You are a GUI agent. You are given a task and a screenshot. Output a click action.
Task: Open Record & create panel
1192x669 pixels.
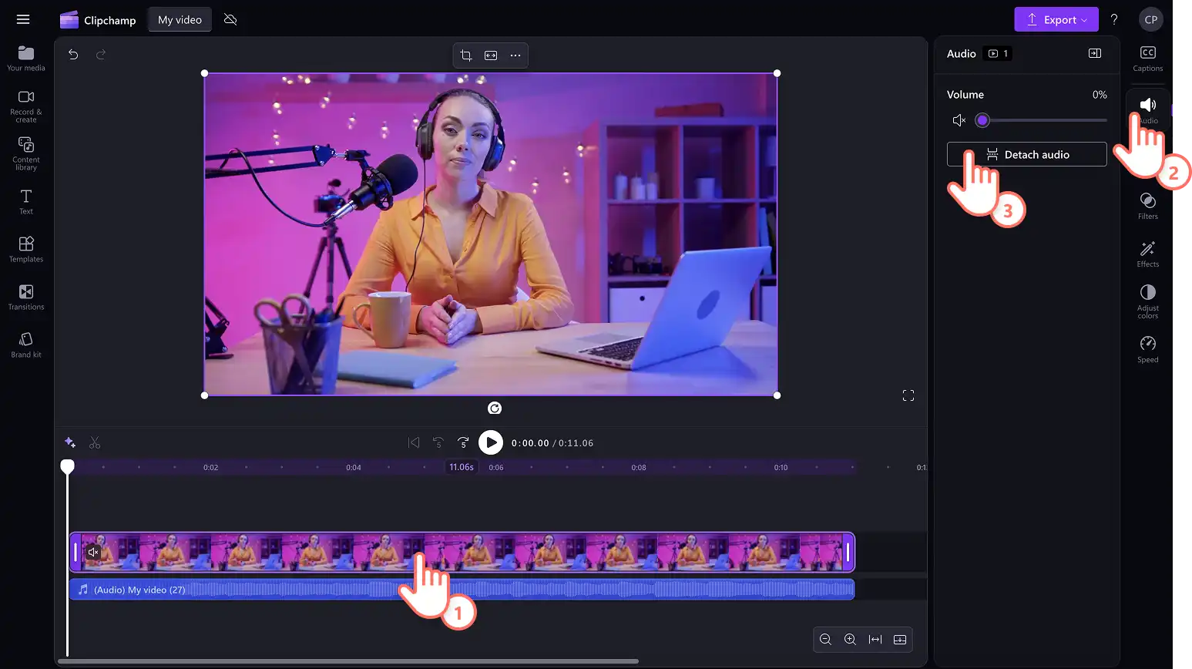click(x=26, y=106)
